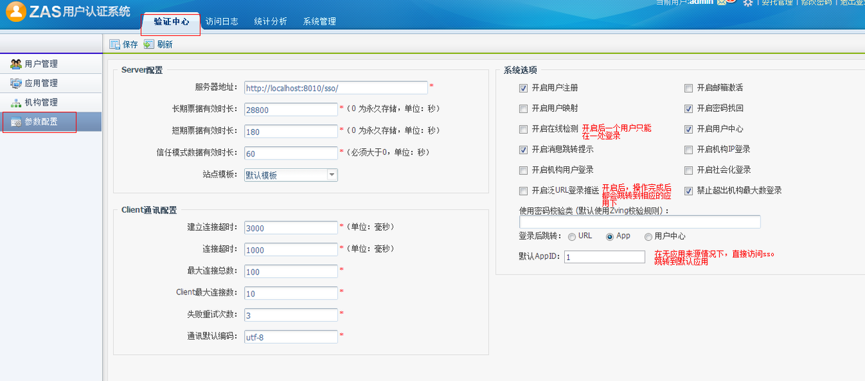865x381 pixels.
Task: Click the 修改密码 link in header
Action: point(816,3)
